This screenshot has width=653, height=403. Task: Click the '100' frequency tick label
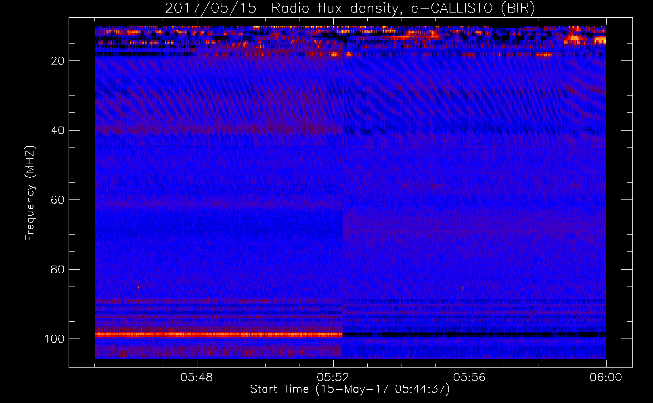tap(54, 339)
